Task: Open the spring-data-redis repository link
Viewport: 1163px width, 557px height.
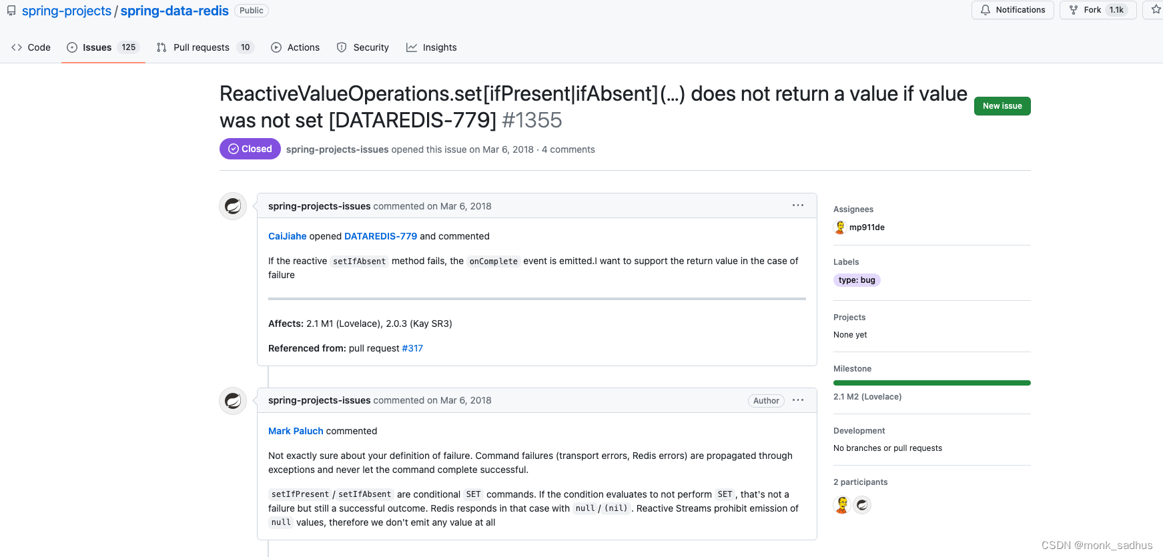Action: 175,11
